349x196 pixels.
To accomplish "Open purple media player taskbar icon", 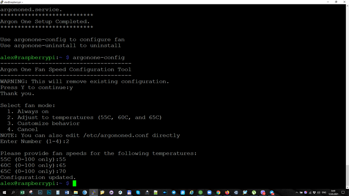I will [111, 192].
